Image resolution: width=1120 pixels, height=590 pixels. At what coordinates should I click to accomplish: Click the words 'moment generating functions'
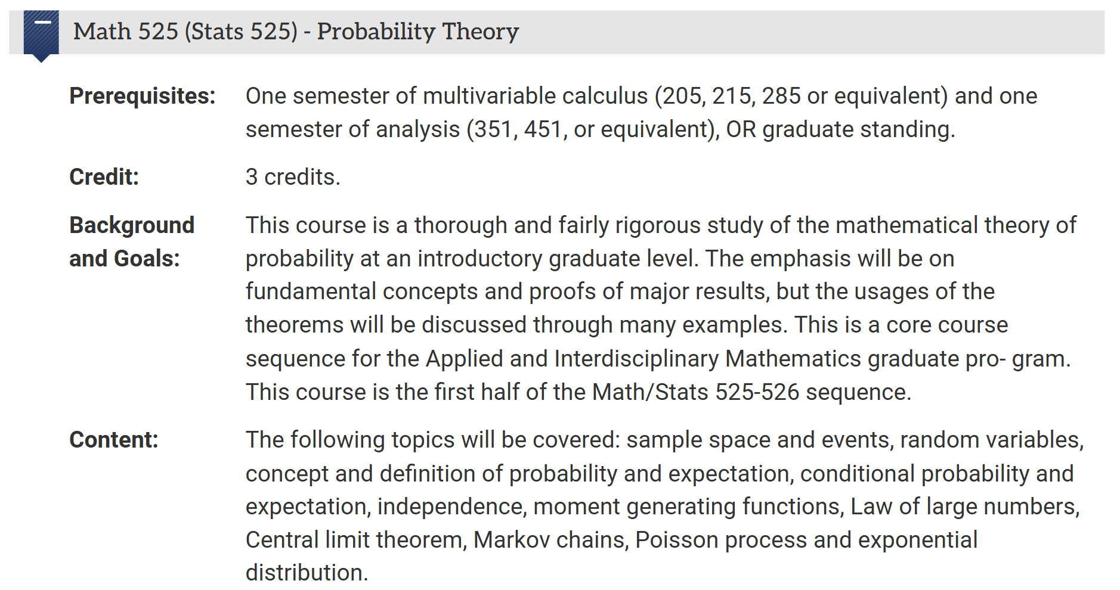click(x=686, y=507)
